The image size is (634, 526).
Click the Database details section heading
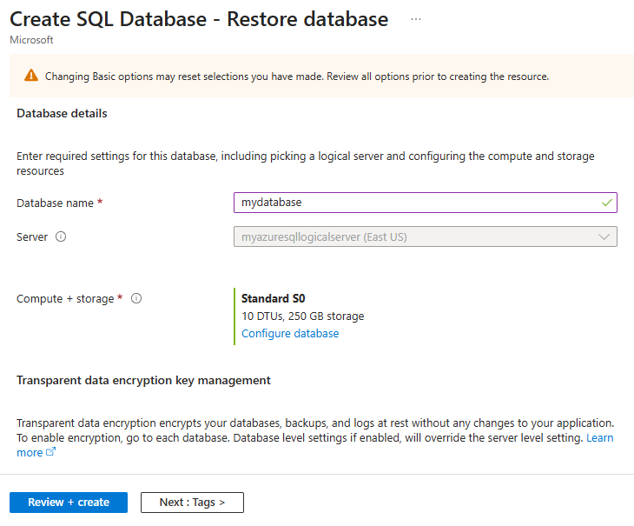(62, 113)
